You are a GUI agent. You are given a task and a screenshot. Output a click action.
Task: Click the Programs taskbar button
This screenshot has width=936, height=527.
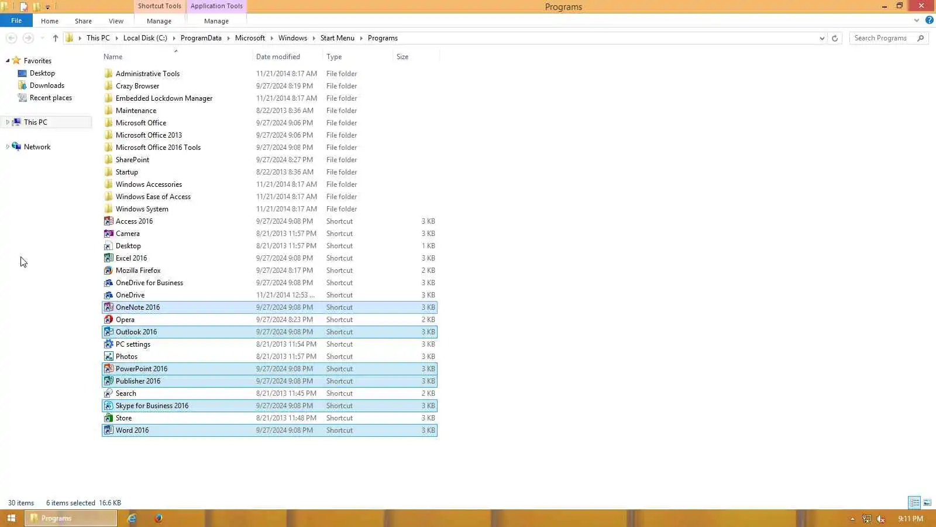point(71,518)
